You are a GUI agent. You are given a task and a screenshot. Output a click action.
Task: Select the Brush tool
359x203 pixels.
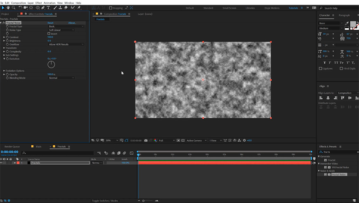[54, 7]
